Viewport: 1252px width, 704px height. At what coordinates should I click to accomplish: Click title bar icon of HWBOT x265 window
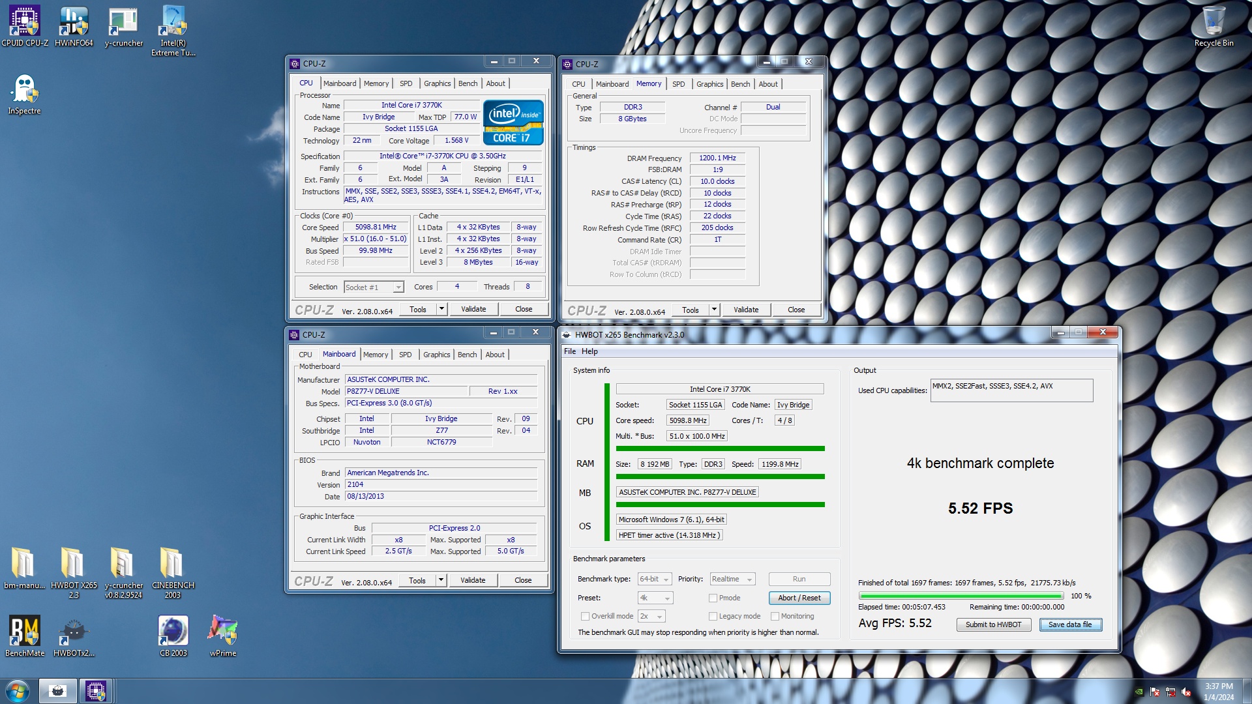point(566,335)
